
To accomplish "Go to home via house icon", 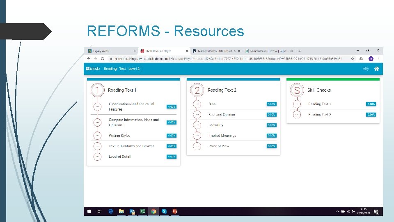I will (x=376, y=69).
